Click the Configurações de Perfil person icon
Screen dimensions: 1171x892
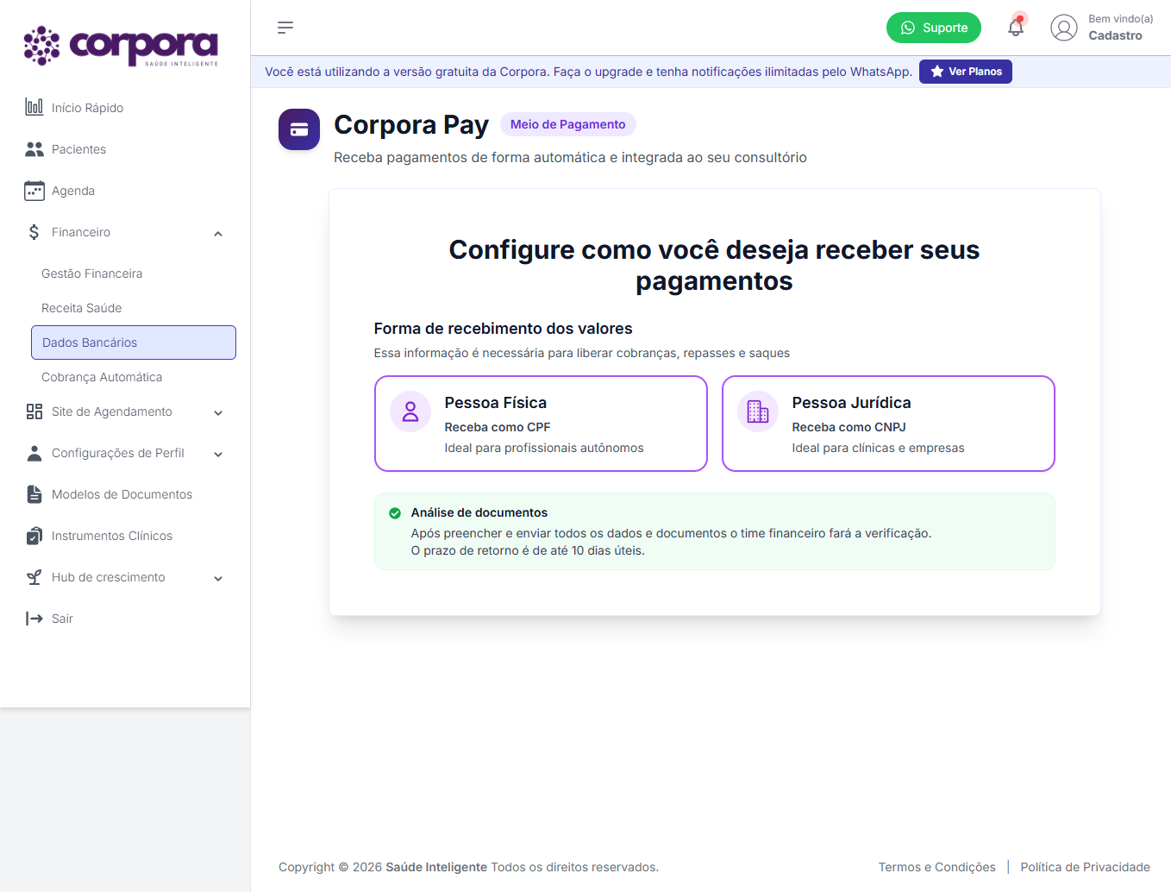pyautogui.click(x=34, y=453)
